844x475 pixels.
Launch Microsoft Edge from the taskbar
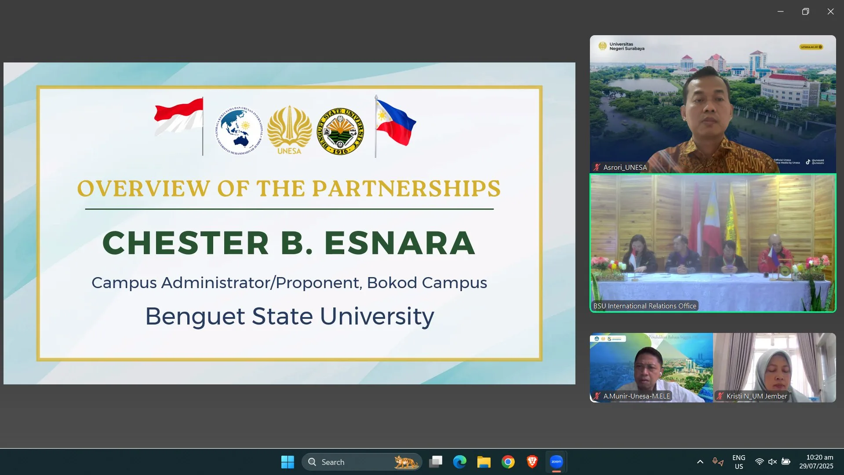[460, 462]
